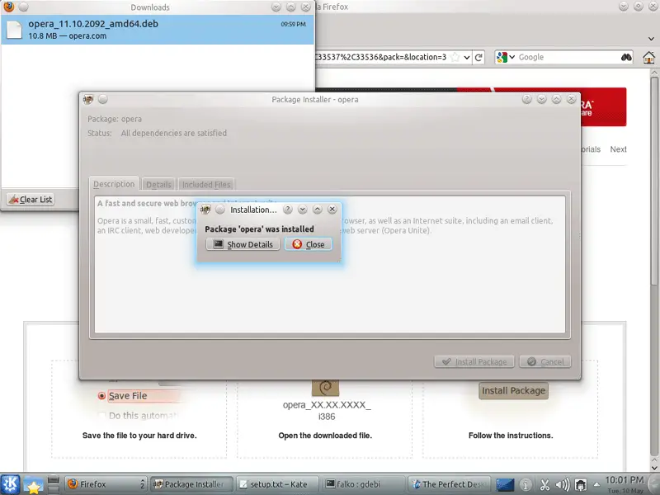Switch to the Description tab

click(114, 184)
